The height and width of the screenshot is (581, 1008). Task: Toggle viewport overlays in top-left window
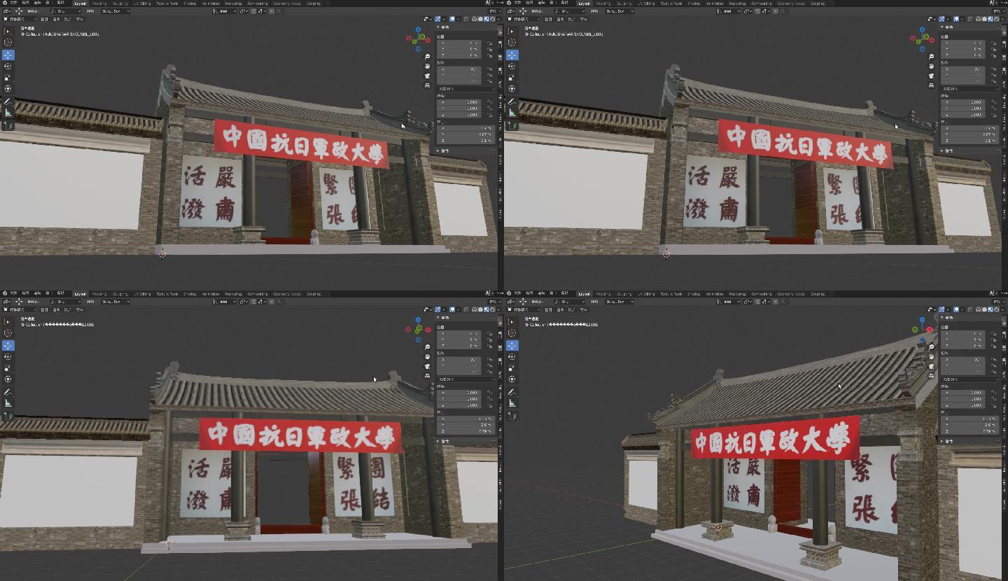(x=452, y=19)
